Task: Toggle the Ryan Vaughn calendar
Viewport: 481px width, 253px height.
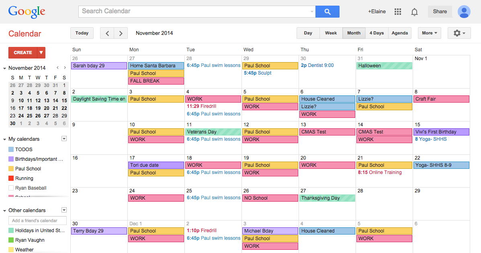Action: pyautogui.click(x=11, y=240)
